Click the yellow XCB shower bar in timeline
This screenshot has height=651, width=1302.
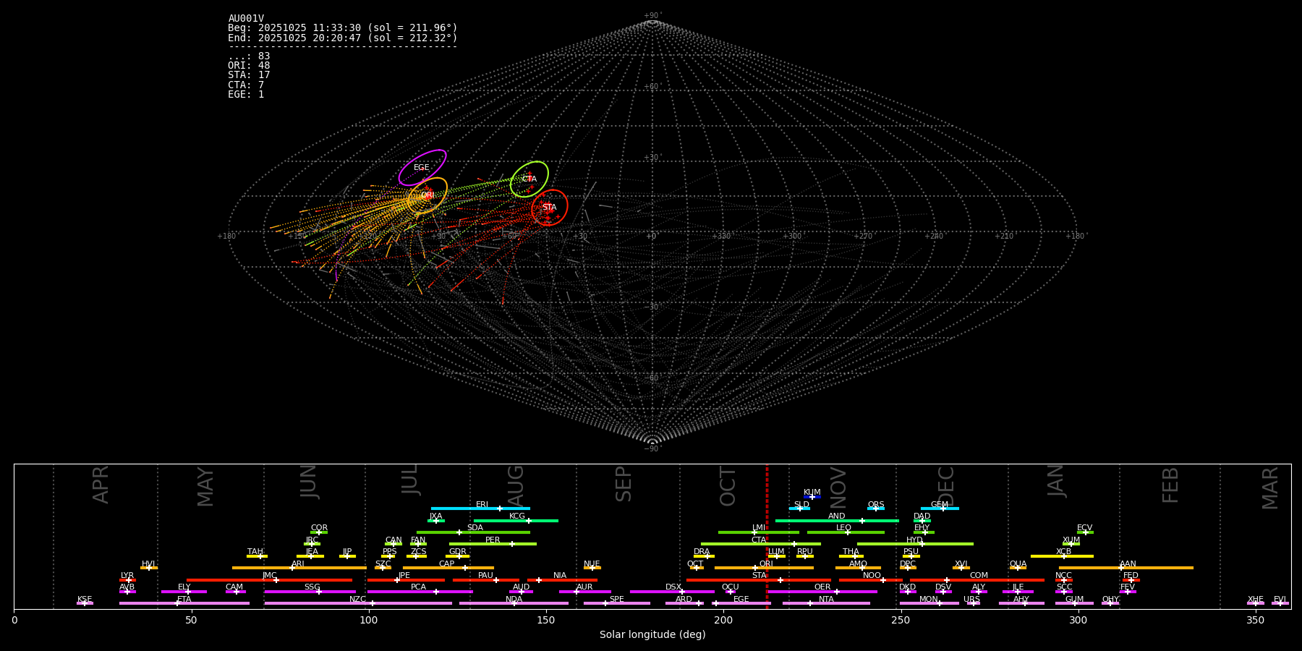(1062, 556)
